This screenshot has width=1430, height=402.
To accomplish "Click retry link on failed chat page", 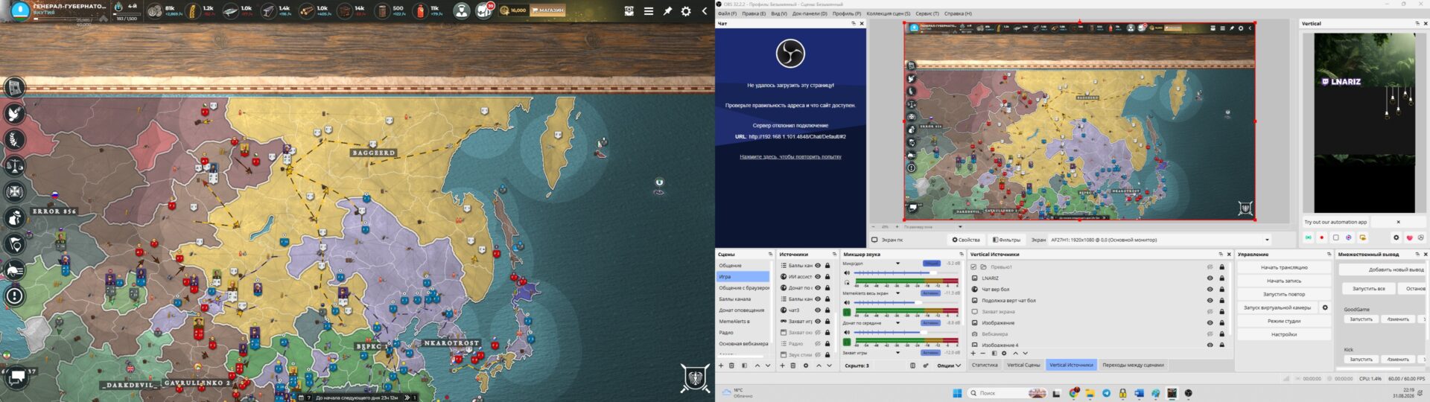I will coord(790,157).
